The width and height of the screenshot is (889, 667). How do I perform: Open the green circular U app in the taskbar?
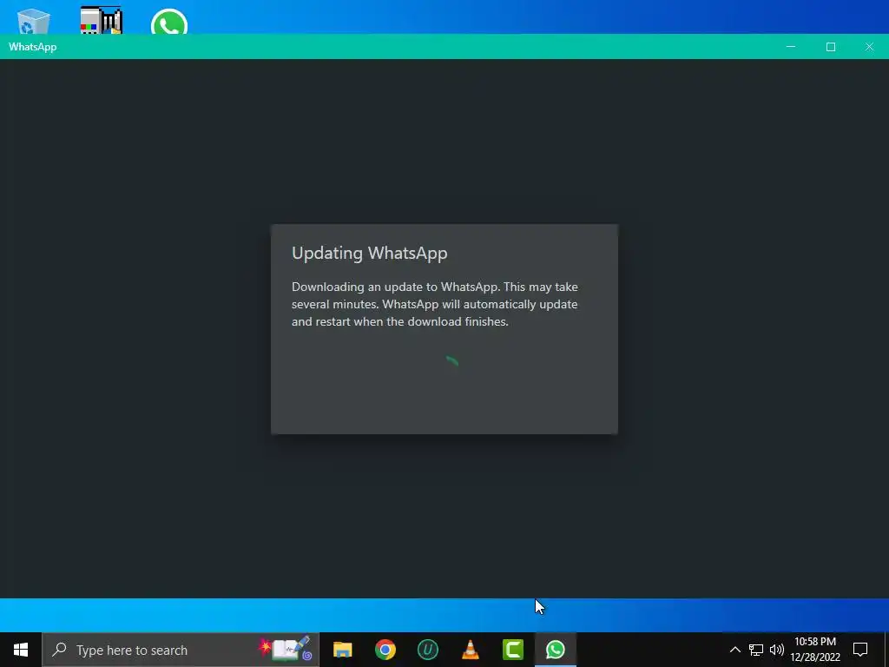[x=427, y=650]
